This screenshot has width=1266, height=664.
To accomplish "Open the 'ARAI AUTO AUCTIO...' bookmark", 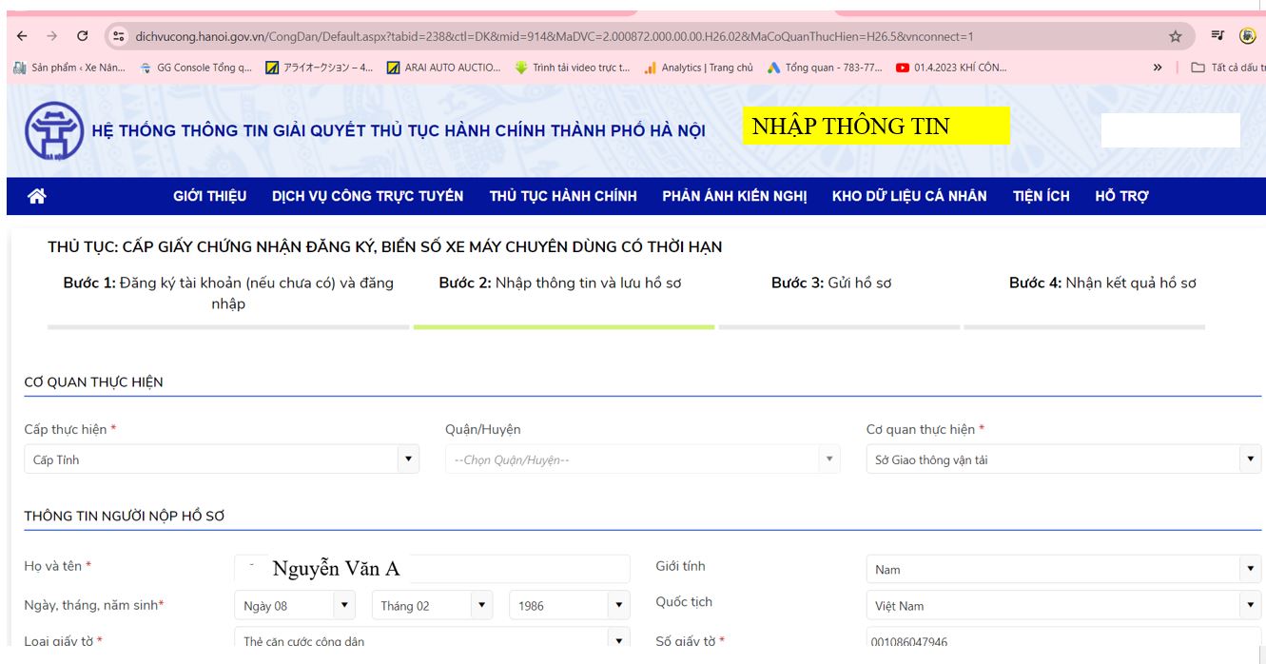I will tap(444, 68).
